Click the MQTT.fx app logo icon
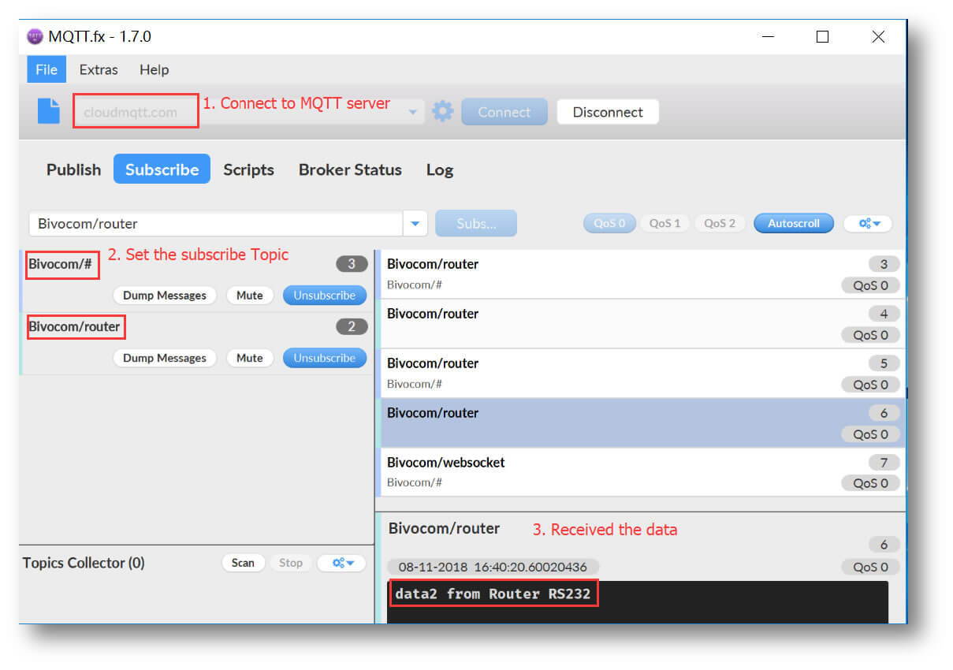 [35, 36]
